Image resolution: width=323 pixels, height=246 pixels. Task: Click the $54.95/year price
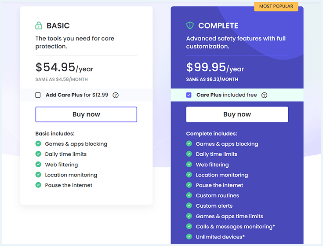[64, 67]
